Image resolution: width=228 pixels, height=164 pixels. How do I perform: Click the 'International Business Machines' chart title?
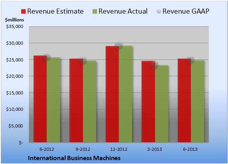[74, 158]
